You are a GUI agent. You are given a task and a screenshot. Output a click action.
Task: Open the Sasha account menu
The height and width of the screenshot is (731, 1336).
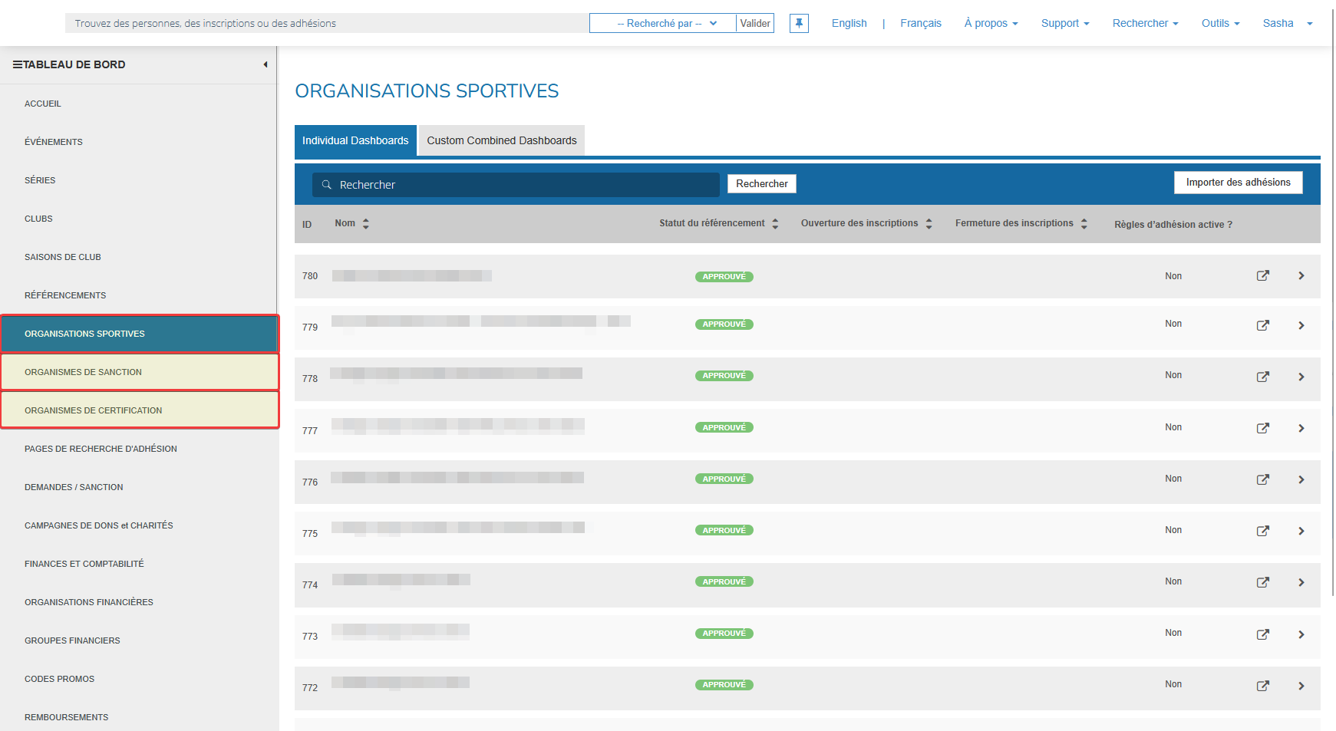point(1283,23)
